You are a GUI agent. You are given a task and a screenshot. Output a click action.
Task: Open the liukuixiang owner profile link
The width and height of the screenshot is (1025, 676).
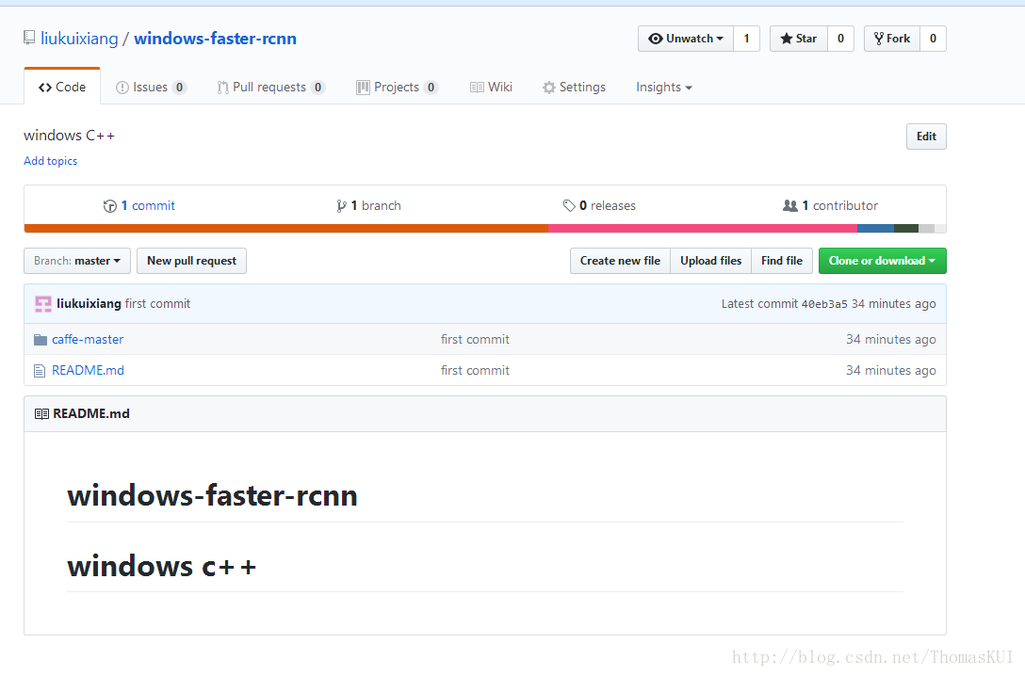[x=79, y=39]
